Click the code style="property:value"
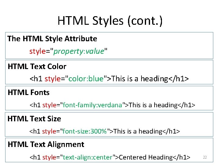The image size is (220, 165). [x=68, y=51]
